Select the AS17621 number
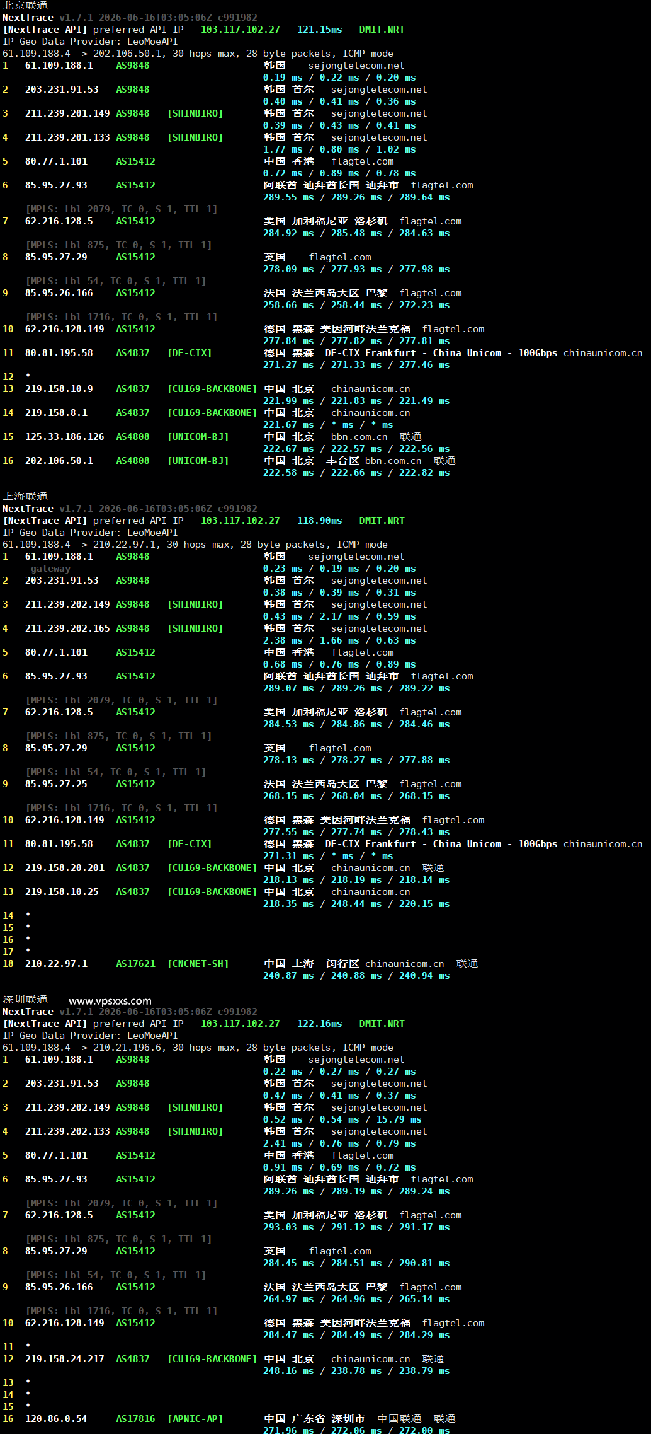 click(x=135, y=964)
